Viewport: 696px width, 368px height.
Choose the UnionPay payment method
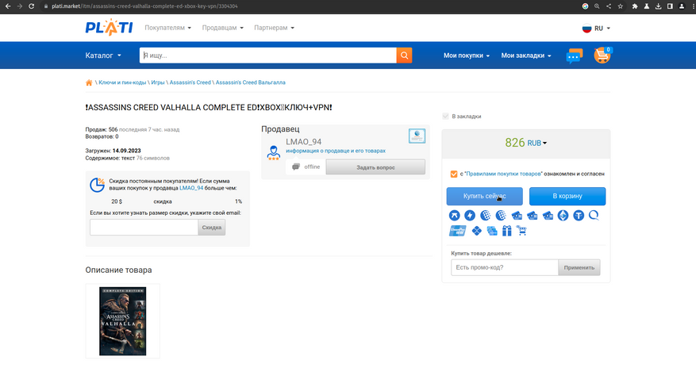[457, 231]
